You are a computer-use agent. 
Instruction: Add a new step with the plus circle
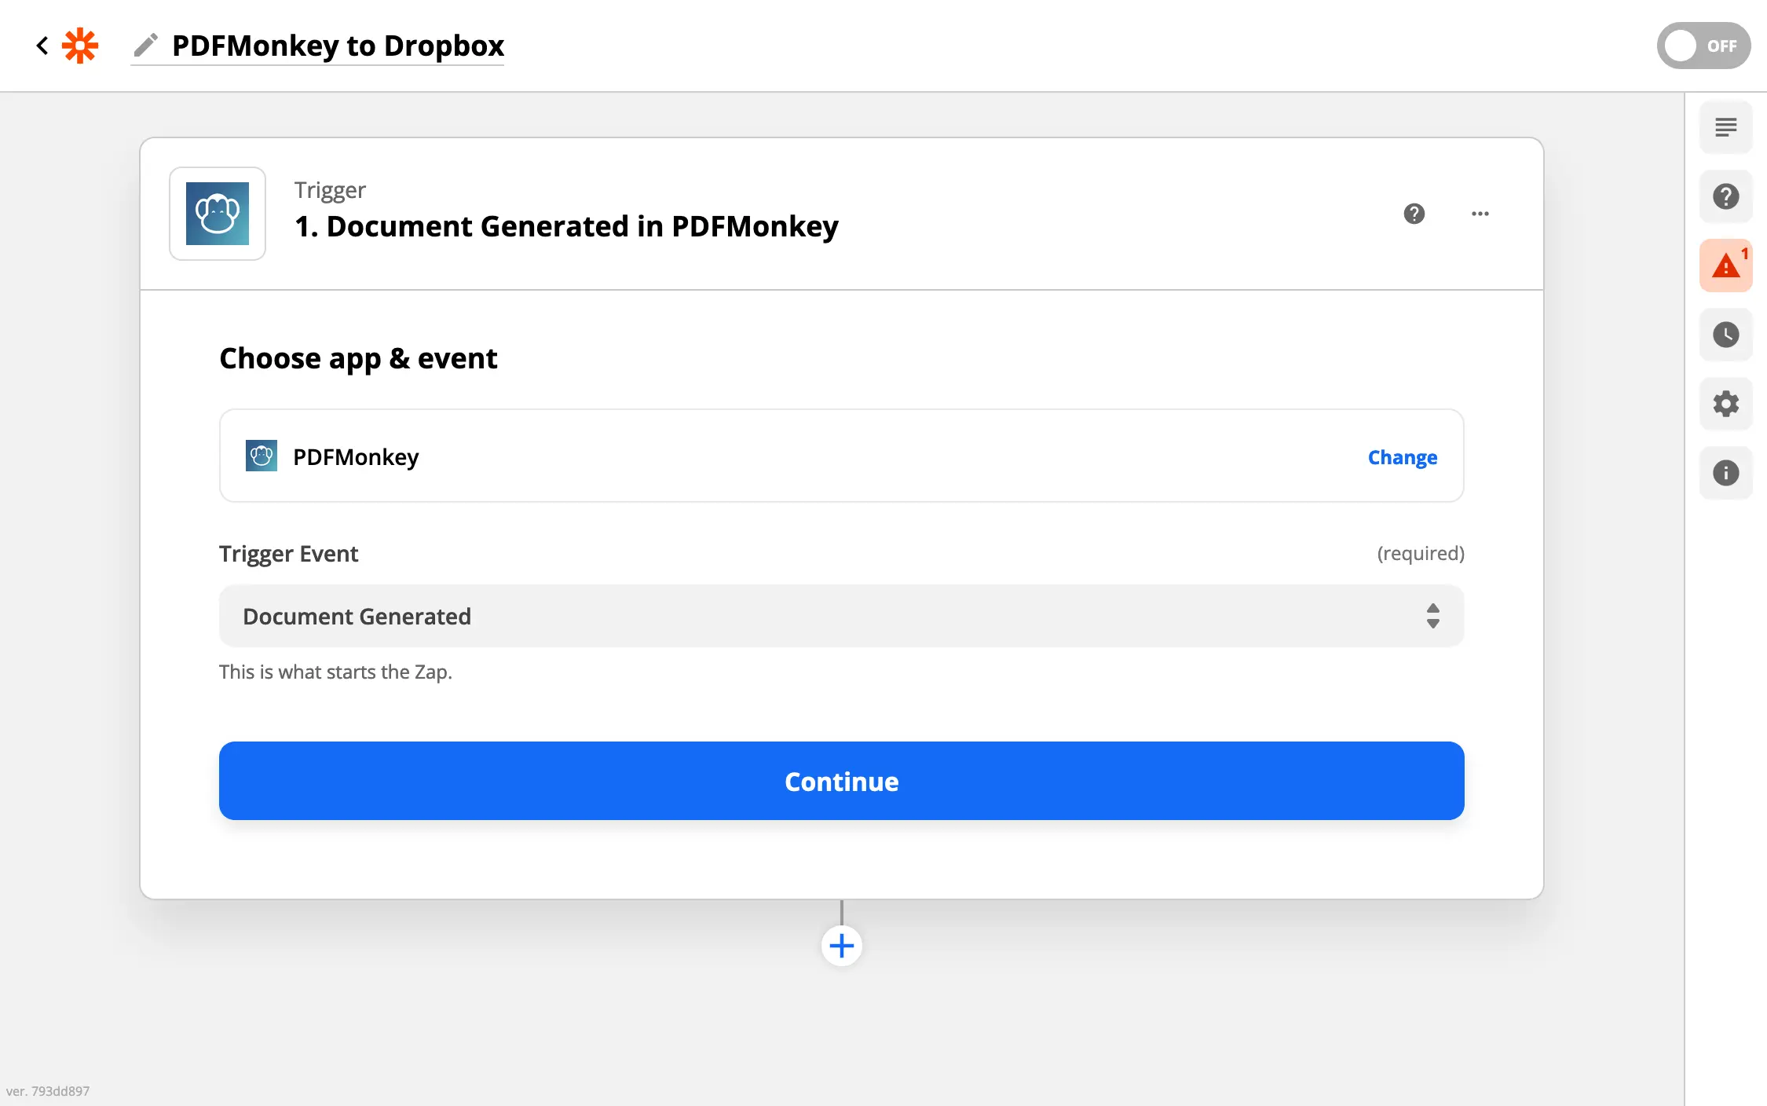click(x=840, y=945)
